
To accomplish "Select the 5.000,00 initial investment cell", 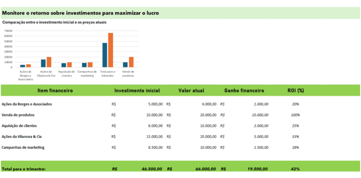I will point(137,104).
